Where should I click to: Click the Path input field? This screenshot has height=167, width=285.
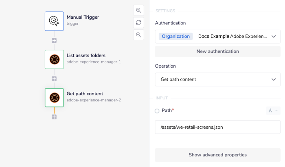(217, 127)
